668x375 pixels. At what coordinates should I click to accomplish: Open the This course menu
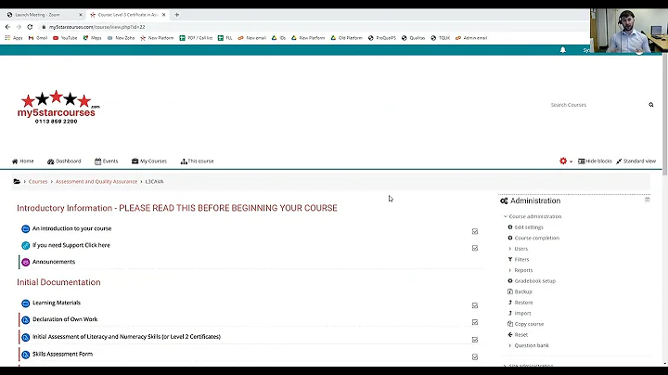tap(197, 162)
